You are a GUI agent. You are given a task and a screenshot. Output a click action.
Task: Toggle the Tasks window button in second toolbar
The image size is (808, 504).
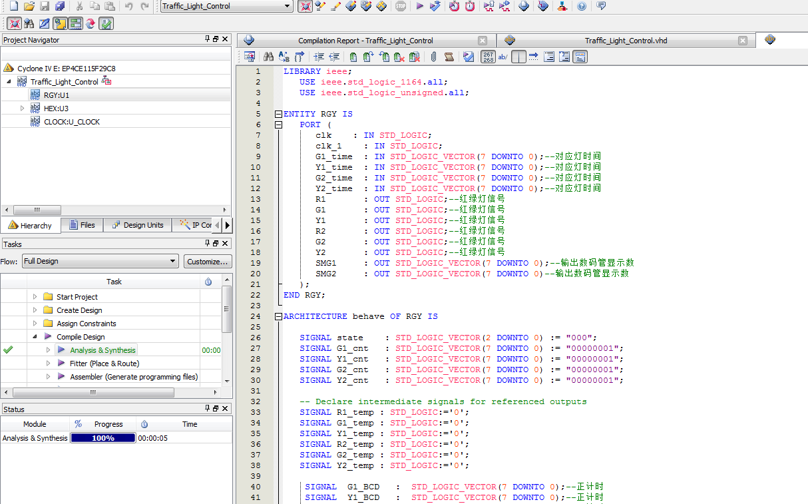tap(75, 23)
